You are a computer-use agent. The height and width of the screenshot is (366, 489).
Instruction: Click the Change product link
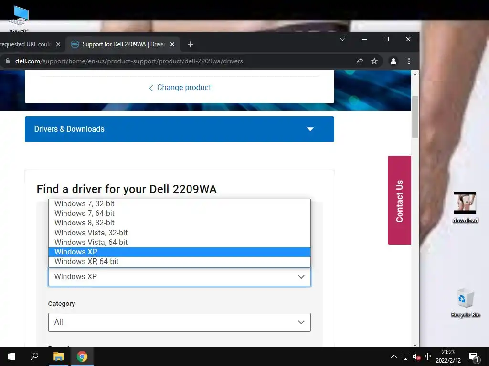click(180, 88)
